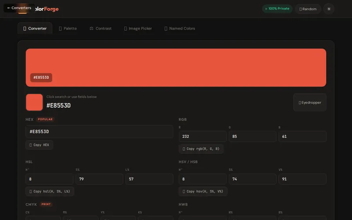This screenshot has width=352, height=220.
Task: Click the large #E8553D heading text
Action: click(x=59, y=105)
